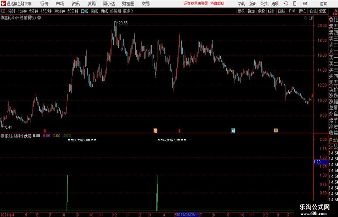Click the 自动 label in the right panel
338x217 pixels.
[333, 140]
